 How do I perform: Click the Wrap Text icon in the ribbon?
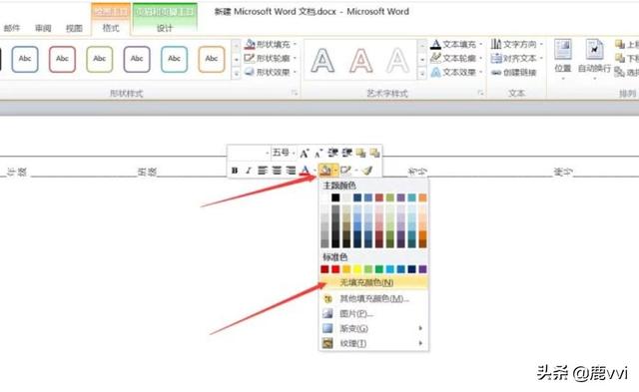[595, 56]
